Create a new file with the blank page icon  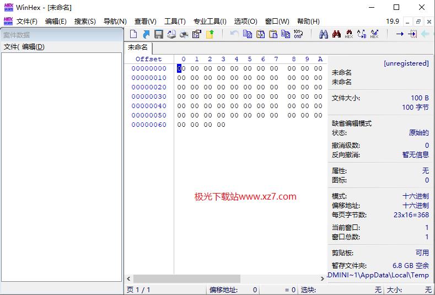point(133,34)
